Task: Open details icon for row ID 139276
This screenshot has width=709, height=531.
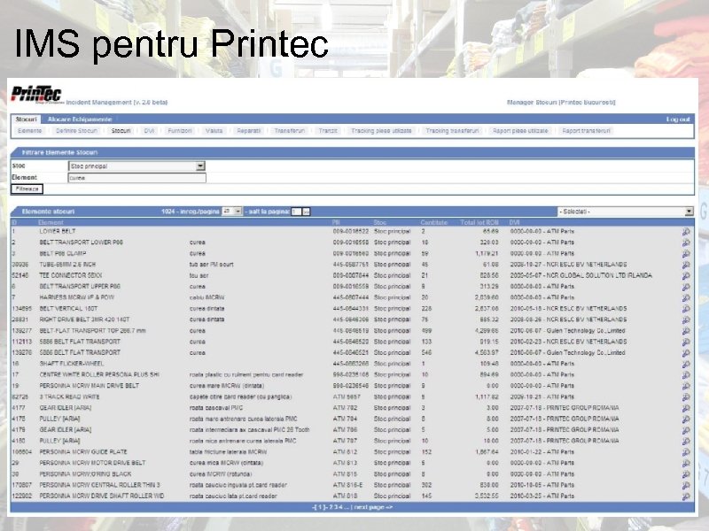Action: 686,353
